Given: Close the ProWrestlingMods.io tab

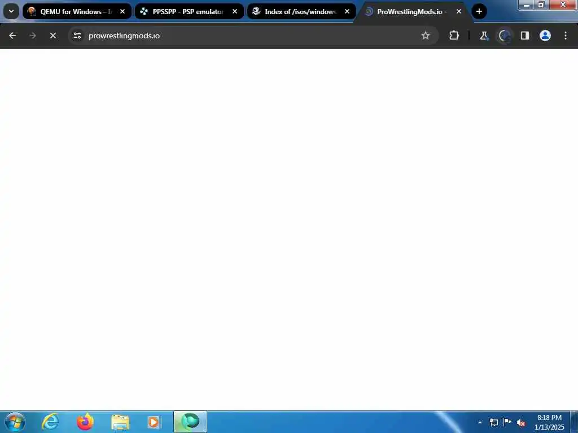Looking at the screenshot, I should point(459,11).
